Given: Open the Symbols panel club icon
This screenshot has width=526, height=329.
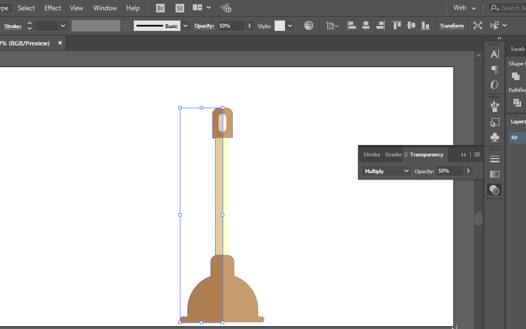Looking at the screenshot, I should click(x=494, y=137).
